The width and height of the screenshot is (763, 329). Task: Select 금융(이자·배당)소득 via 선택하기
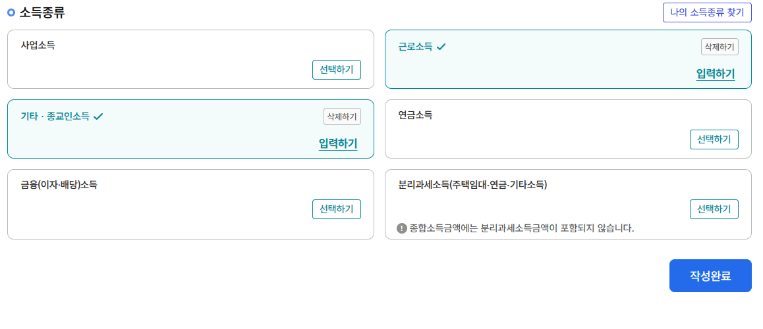click(336, 209)
